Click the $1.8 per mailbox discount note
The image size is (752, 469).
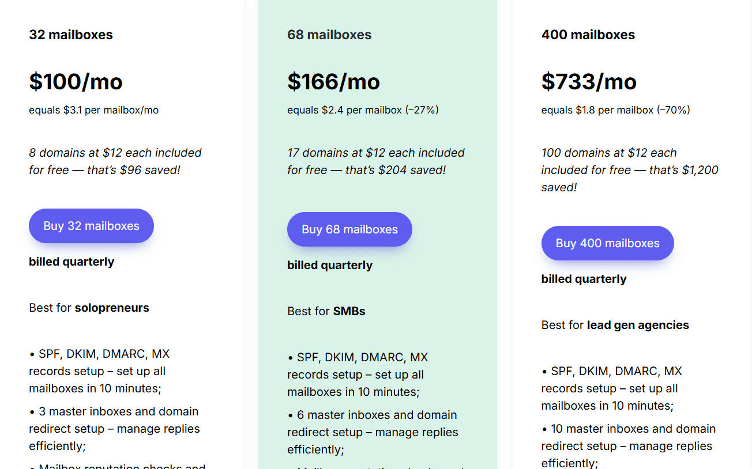615,109
